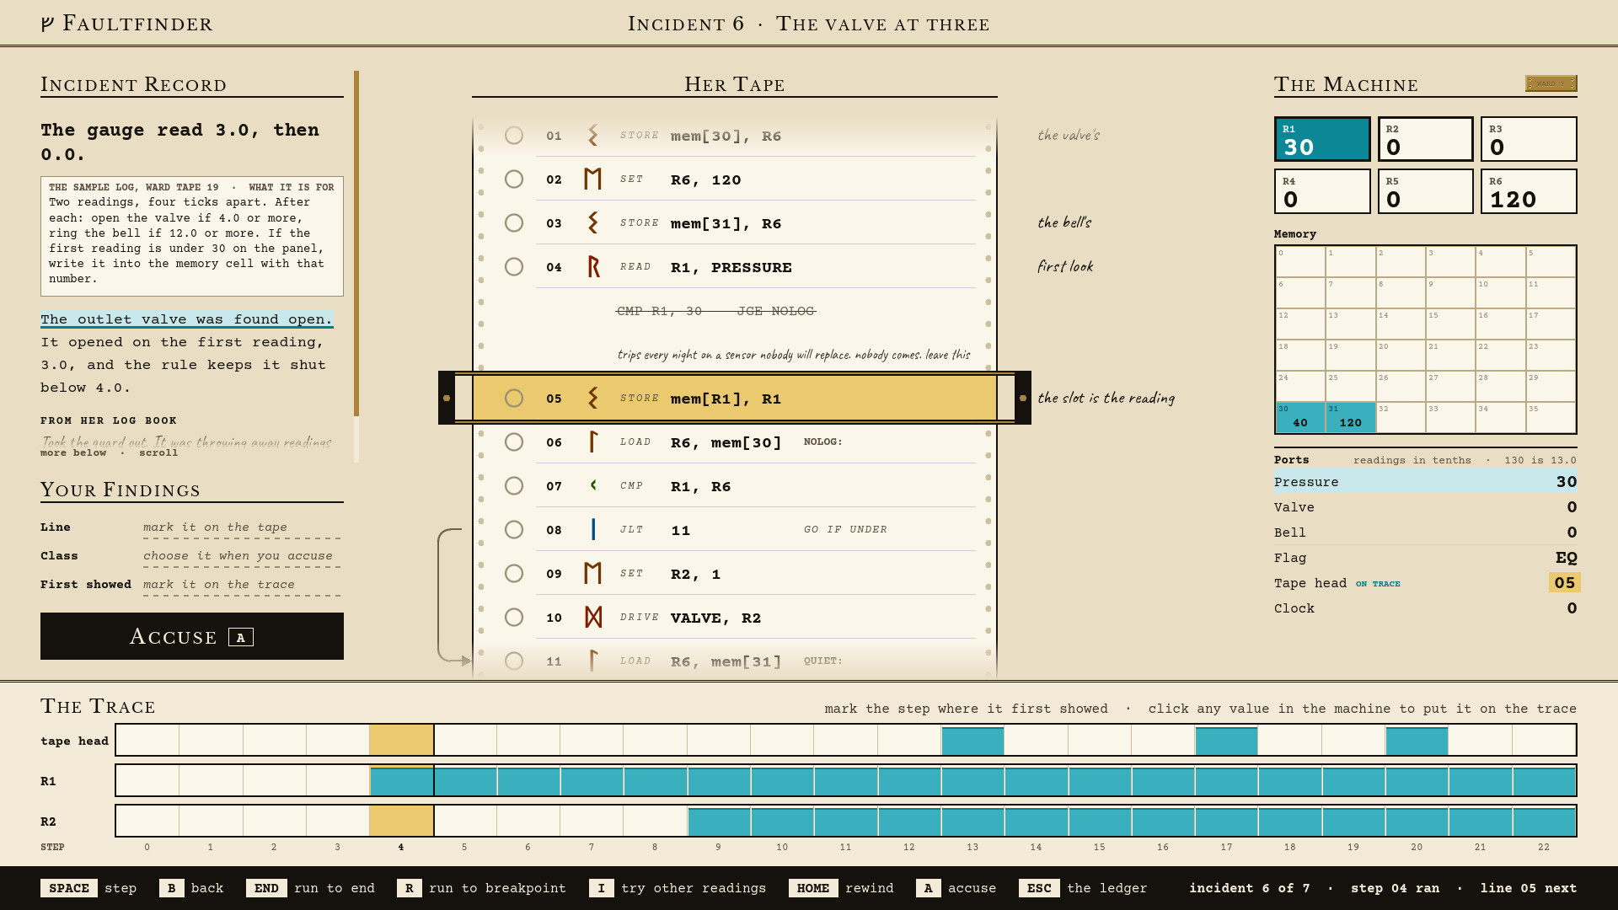The image size is (1618, 910).
Task: Mark step 13 on the tape head trace
Action: (972, 741)
